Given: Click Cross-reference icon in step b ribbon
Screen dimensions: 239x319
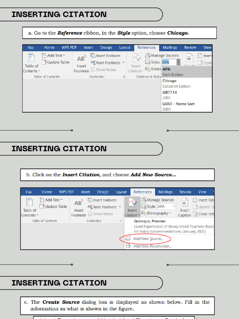Looking at the screenshot, I should tap(195, 214).
